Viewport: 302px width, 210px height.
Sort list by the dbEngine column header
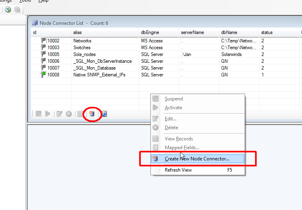(x=149, y=32)
